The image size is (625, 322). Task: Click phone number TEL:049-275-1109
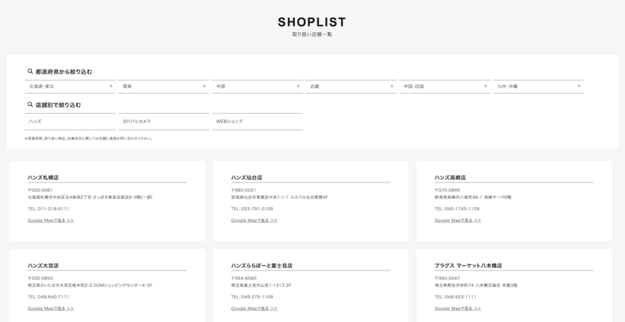click(252, 297)
